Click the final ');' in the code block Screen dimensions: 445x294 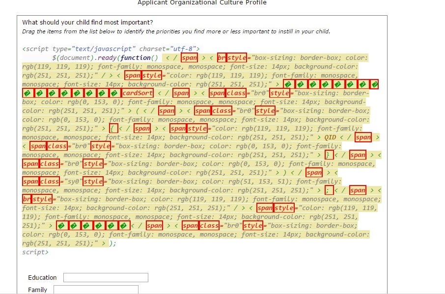[x=112, y=243]
